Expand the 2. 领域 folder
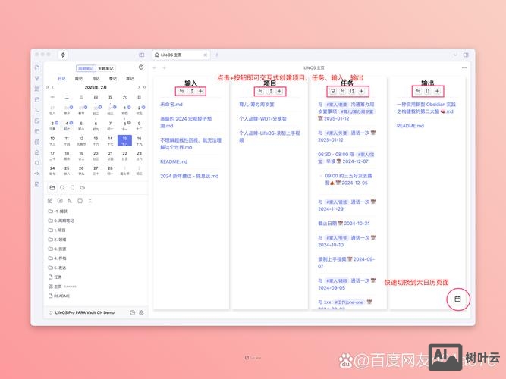The width and height of the screenshot is (506, 379). click(57, 240)
